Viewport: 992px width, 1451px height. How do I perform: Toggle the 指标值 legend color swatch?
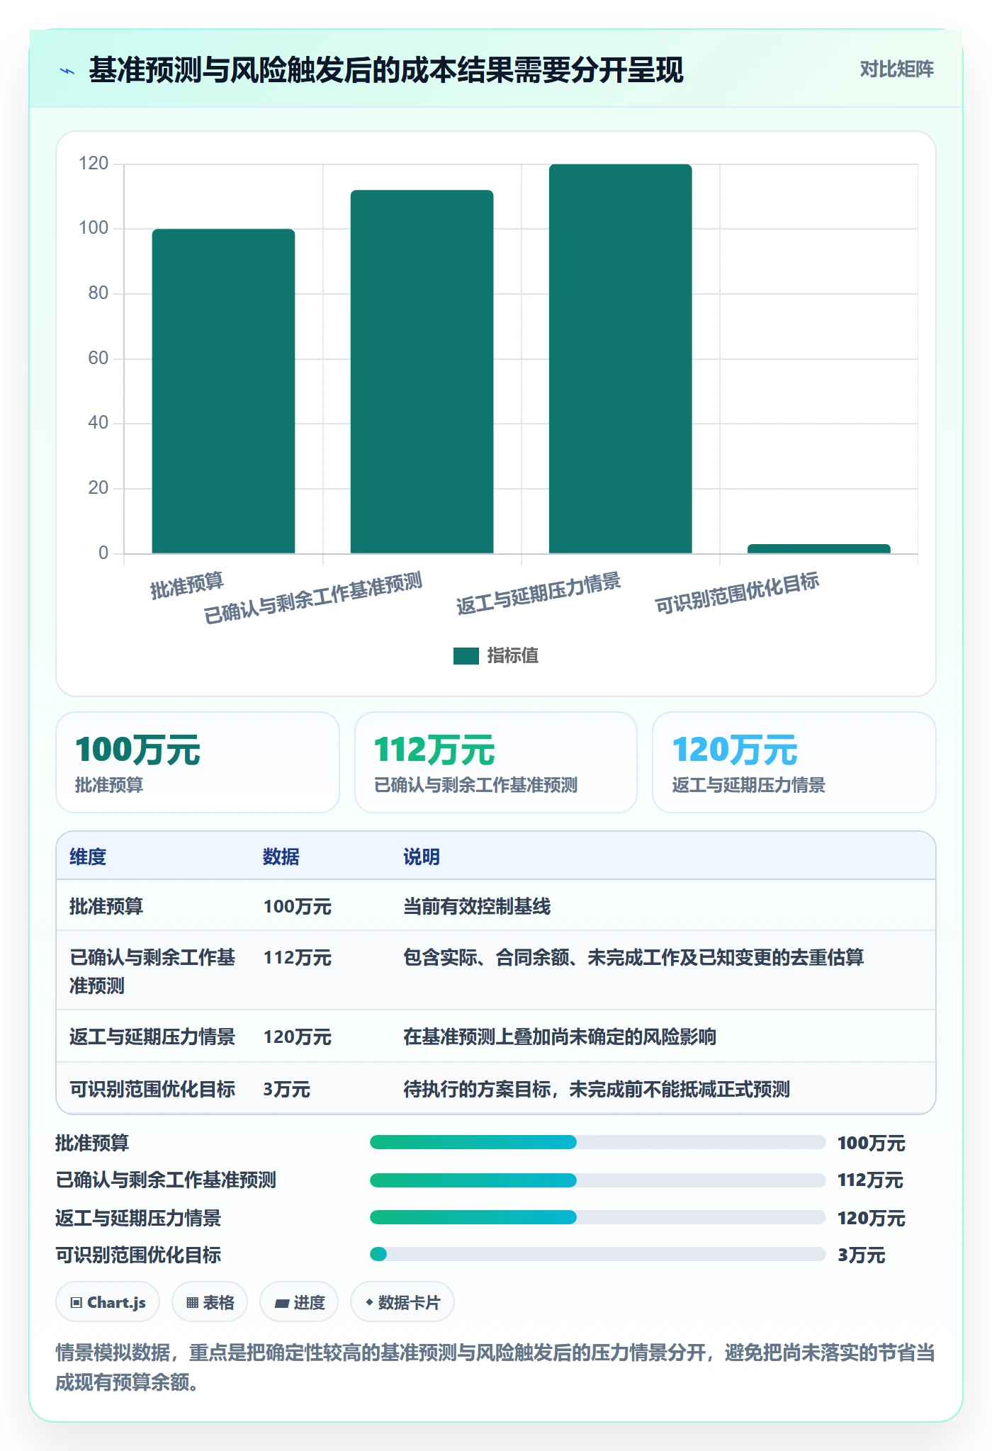pos(466,656)
